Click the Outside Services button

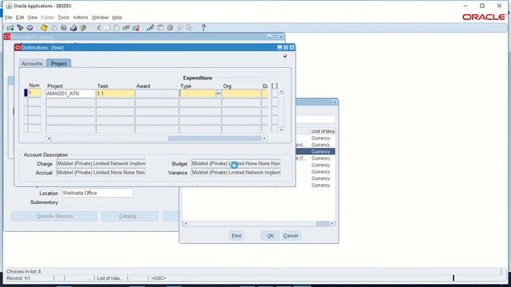(x=54, y=216)
